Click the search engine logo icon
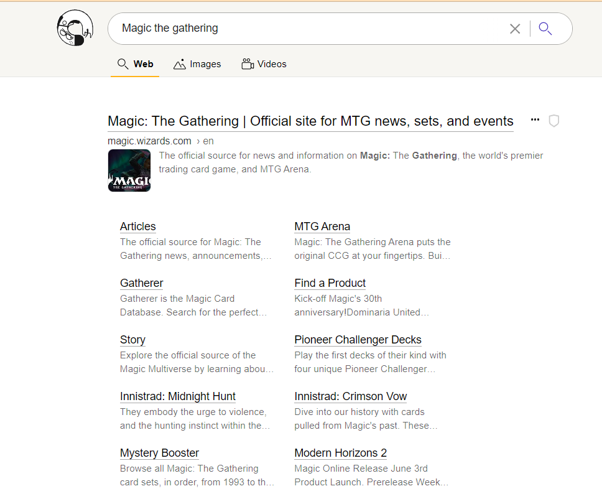The width and height of the screenshot is (602, 504). 75,29
